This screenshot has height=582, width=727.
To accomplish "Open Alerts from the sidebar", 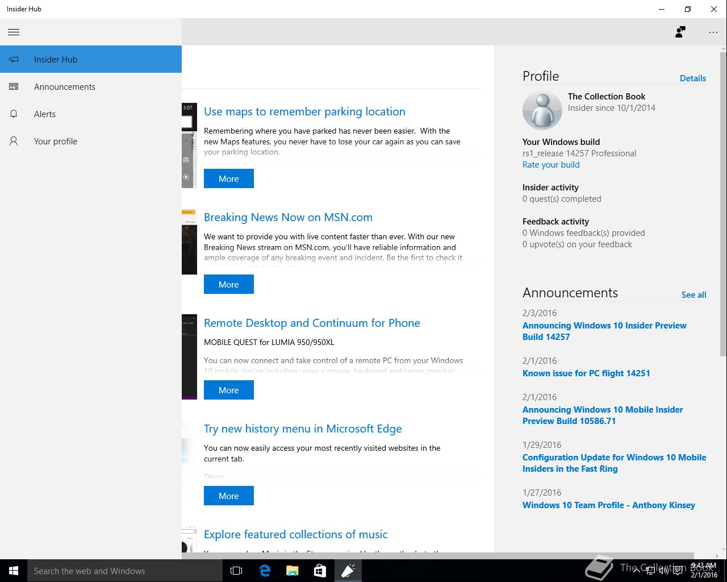I will [x=91, y=114].
